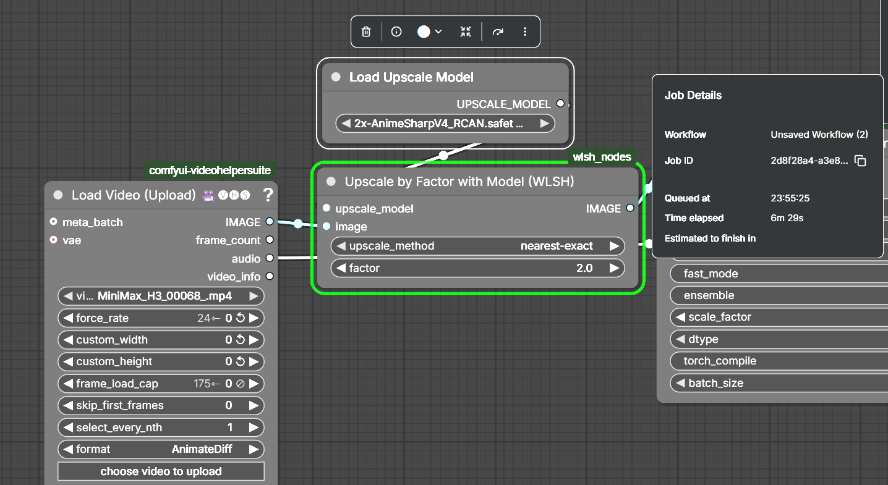Collapse the Load Video (Upload) node
Screen dimensions: 888x485
[x=58, y=195]
